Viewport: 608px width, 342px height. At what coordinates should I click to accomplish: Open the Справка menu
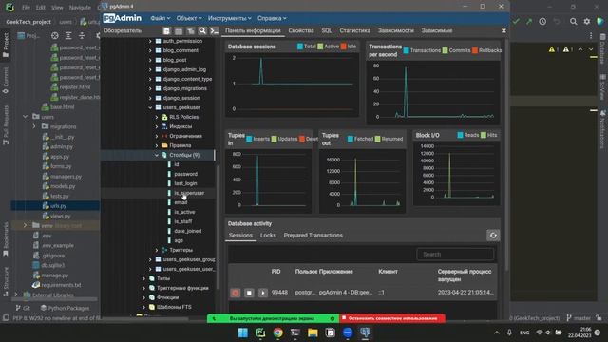click(x=272, y=18)
